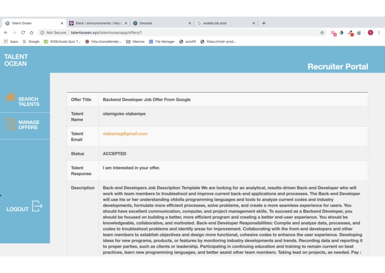This screenshot has width=385, height=273.
Task: Open the user profile avatar icon
Action: point(371,33)
